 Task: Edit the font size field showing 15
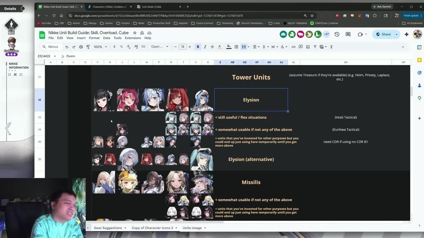point(183,47)
